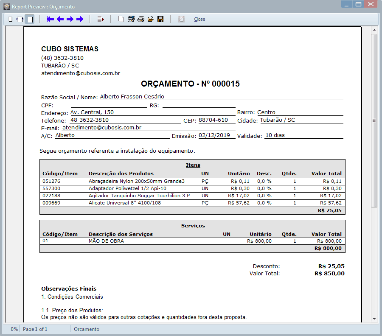Click customer name Alberto Frasson Cesário

click(132, 97)
